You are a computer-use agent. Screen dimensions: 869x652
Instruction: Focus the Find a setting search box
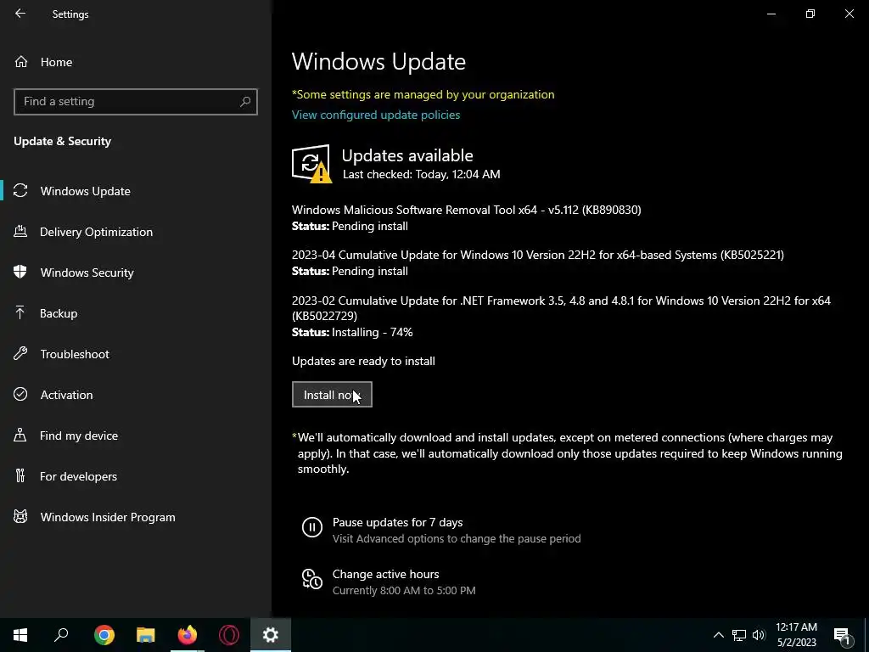[x=135, y=102]
